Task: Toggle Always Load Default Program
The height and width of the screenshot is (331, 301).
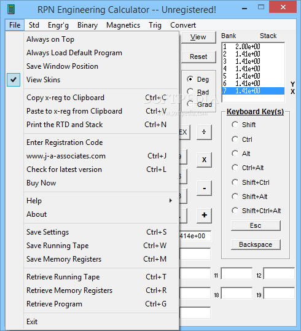Action: (x=92, y=53)
